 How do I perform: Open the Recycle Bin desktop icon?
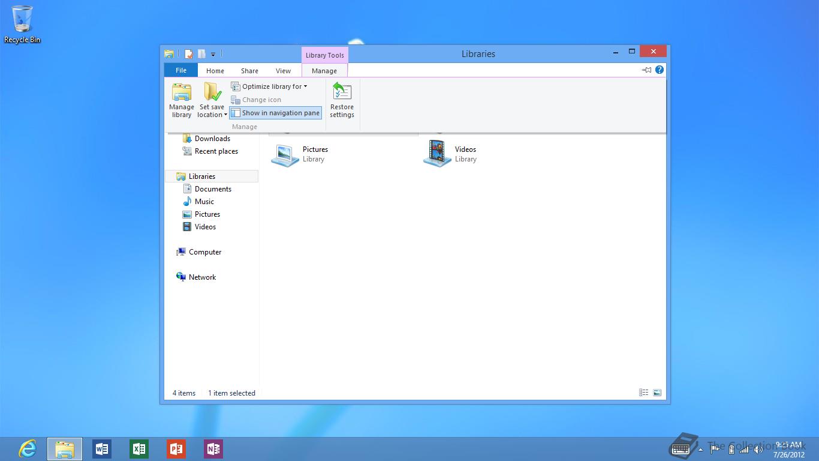(x=22, y=25)
